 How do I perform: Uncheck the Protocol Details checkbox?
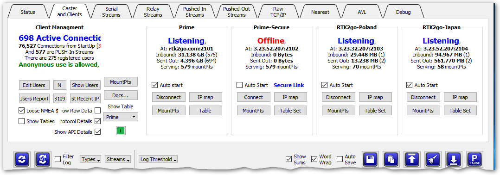tap(97, 121)
